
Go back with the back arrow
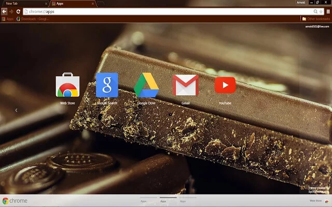[4, 11]
